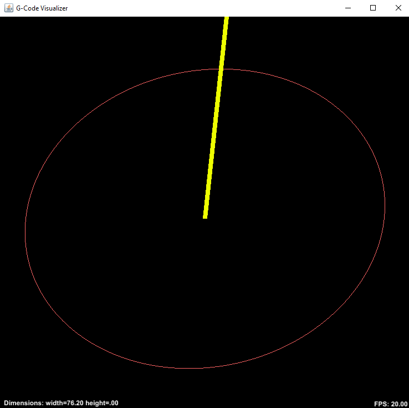
Task: Click the 'FPS: 20.00' readout
Action: pos(391,404)
